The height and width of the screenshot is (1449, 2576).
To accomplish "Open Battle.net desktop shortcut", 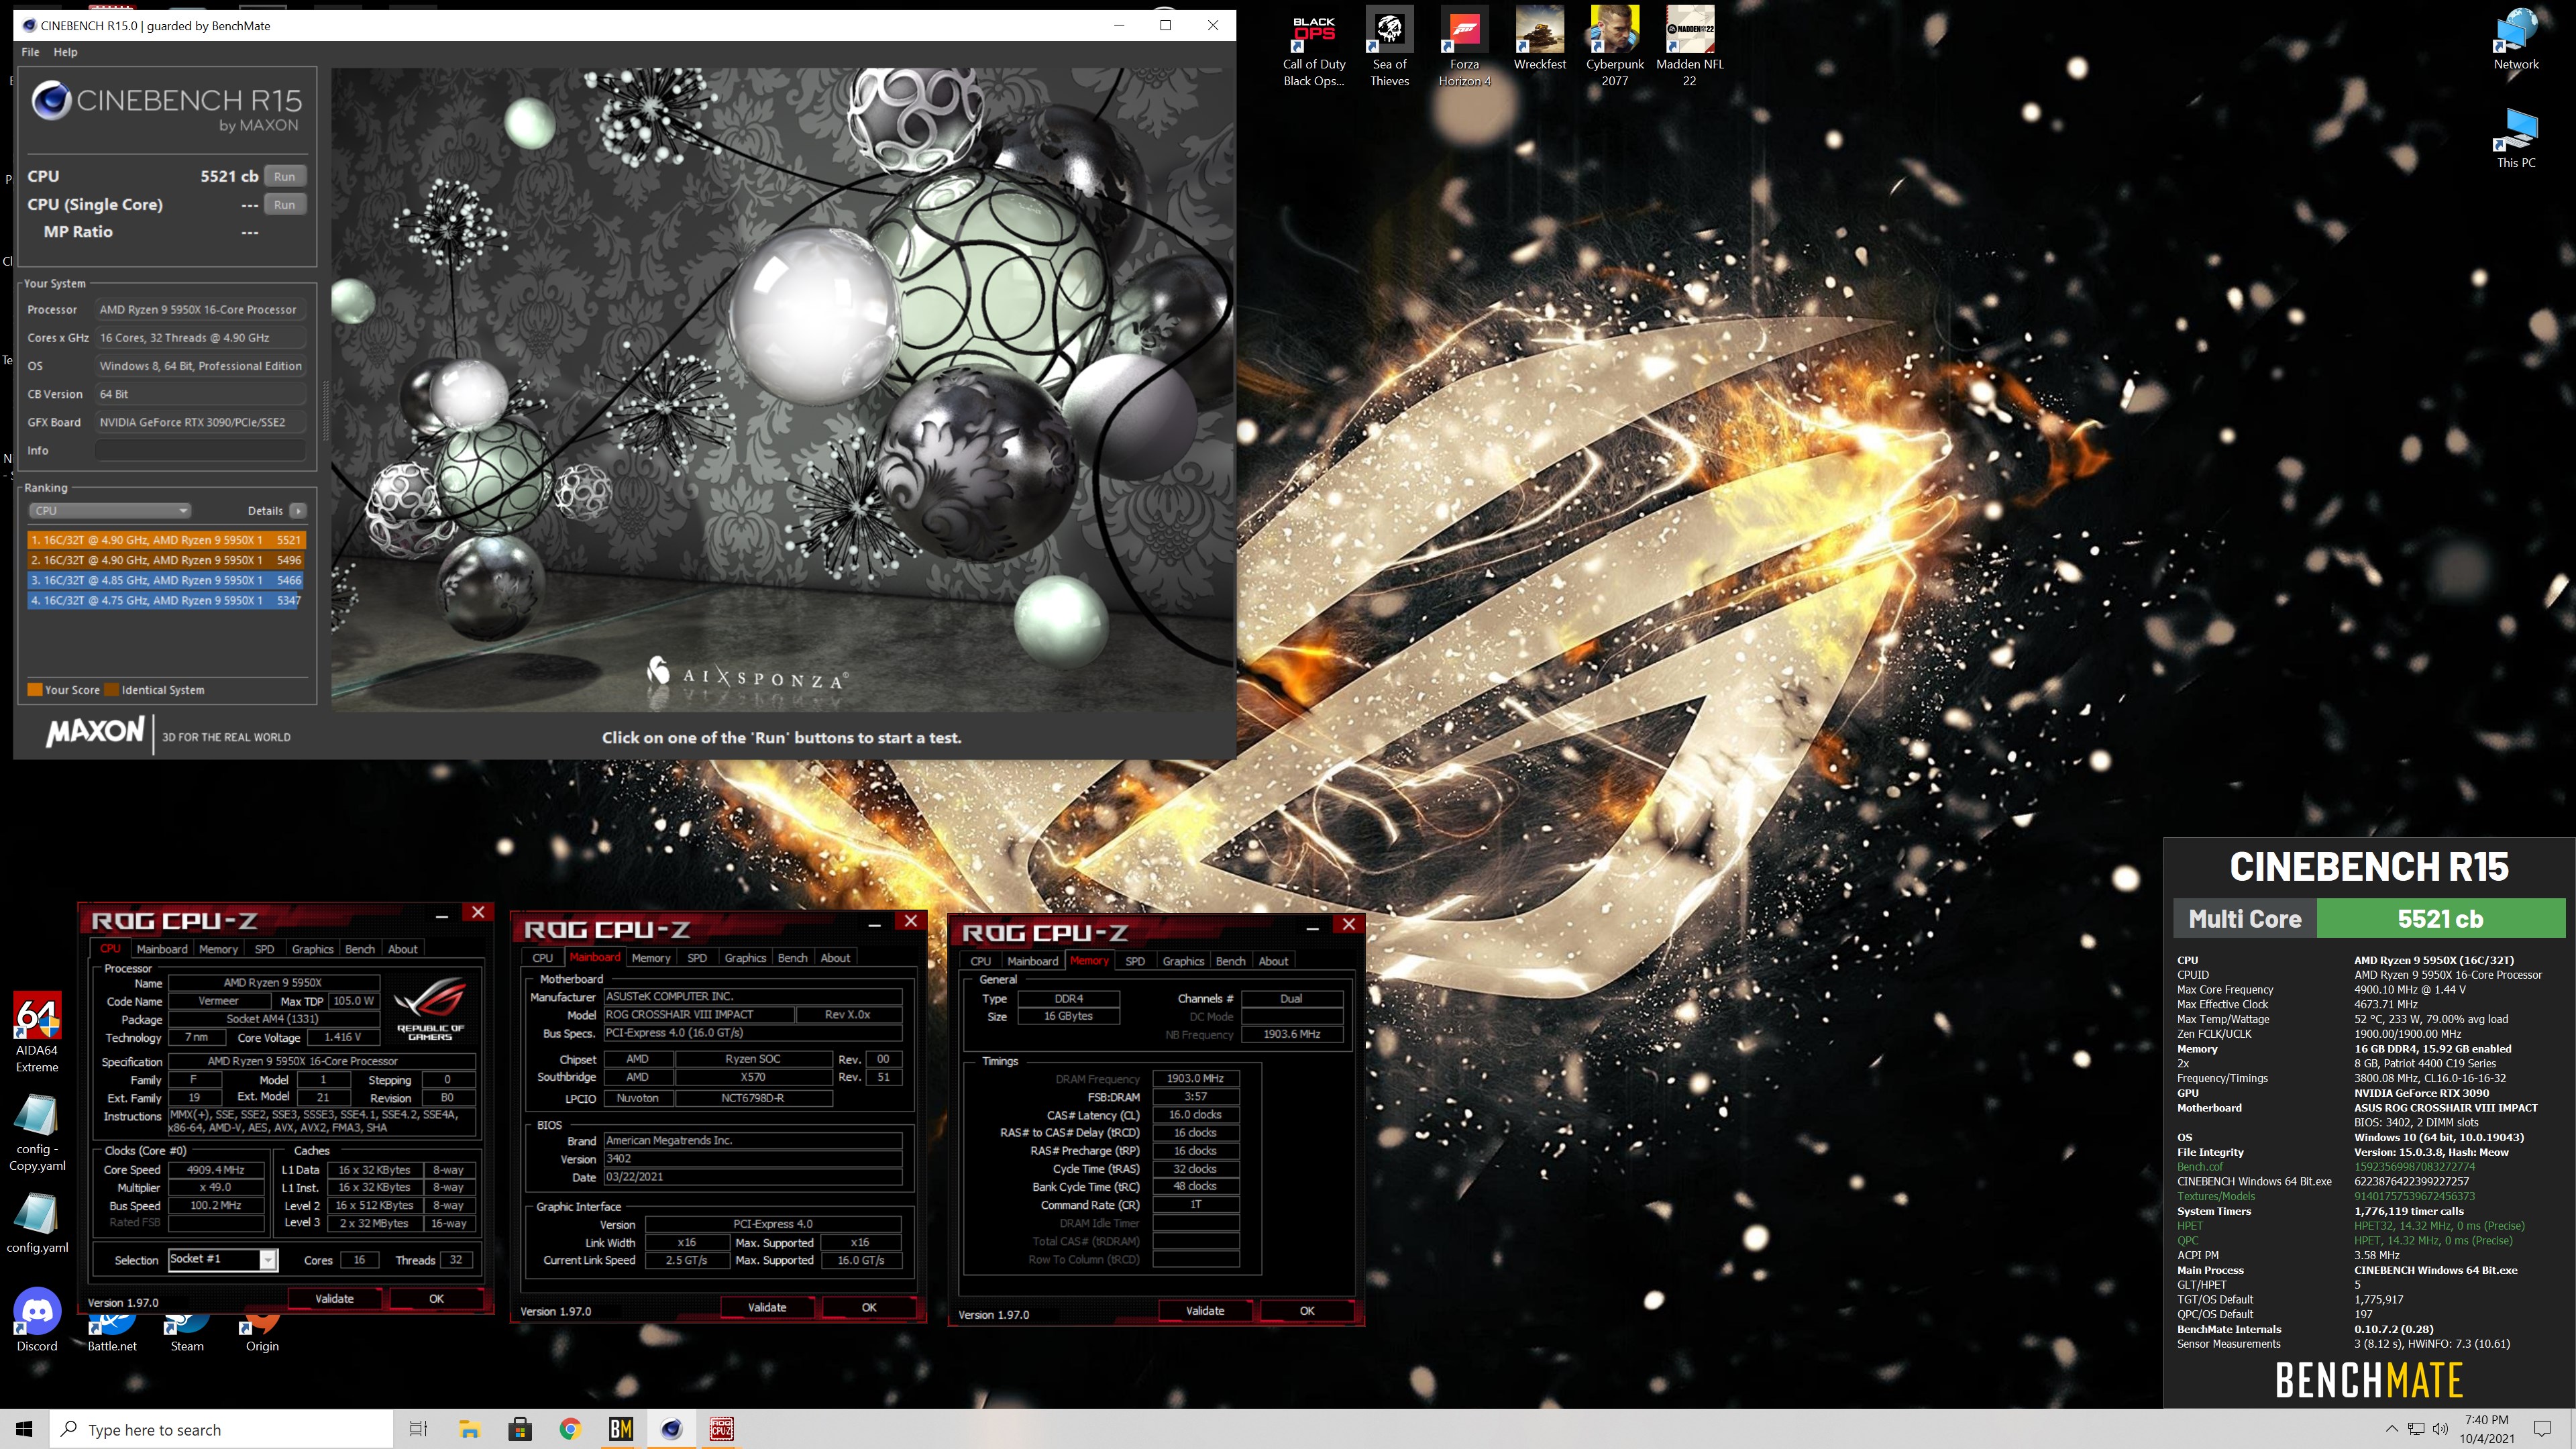I will click(112, 1335).
